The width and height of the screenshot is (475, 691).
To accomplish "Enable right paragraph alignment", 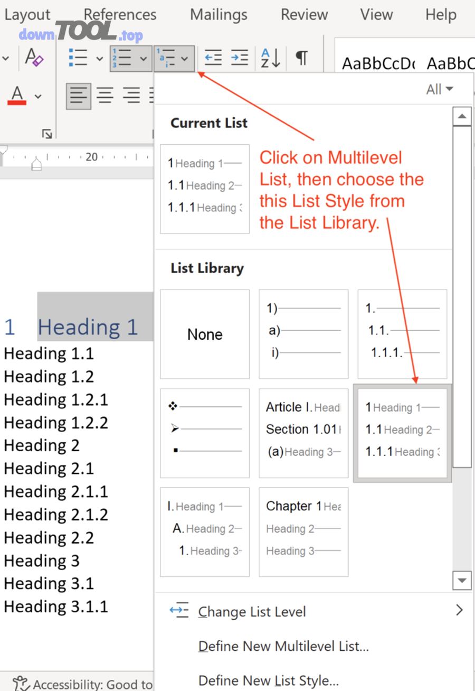I will pyautogui.click(x=130, y=96).
